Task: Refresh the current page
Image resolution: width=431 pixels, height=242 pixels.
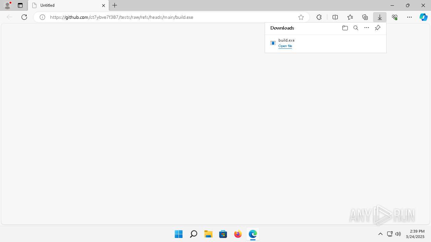Action: click(x=24, y=17)
